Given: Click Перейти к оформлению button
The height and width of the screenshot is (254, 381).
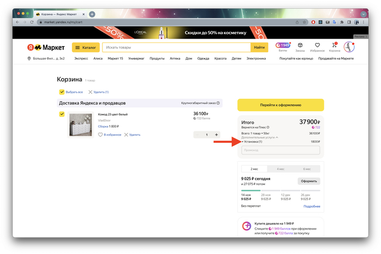Looking at the screenshot, I should coord(280,105).
